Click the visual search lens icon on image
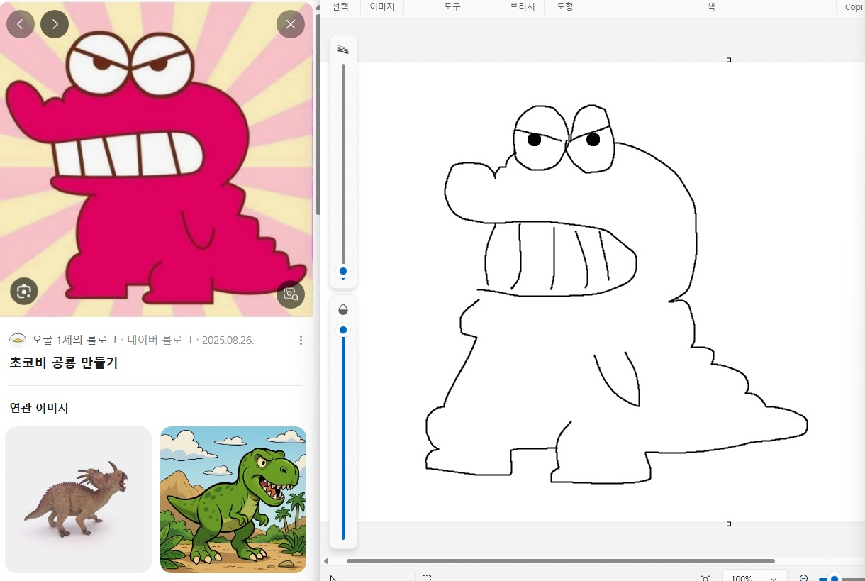This screenshot has width=865, height=581. click(x=24, y=291)
